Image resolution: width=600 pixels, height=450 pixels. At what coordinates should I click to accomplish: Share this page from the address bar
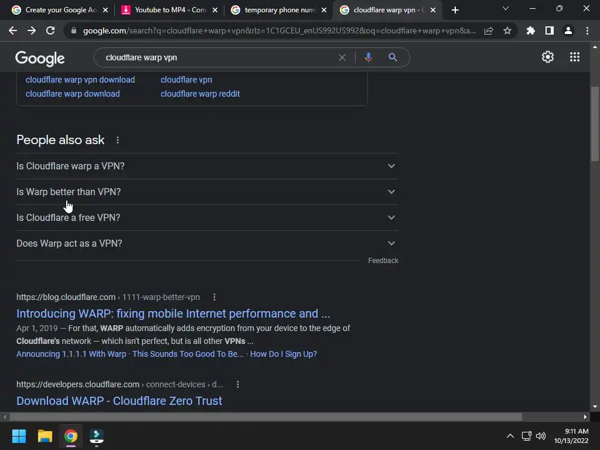489,30
